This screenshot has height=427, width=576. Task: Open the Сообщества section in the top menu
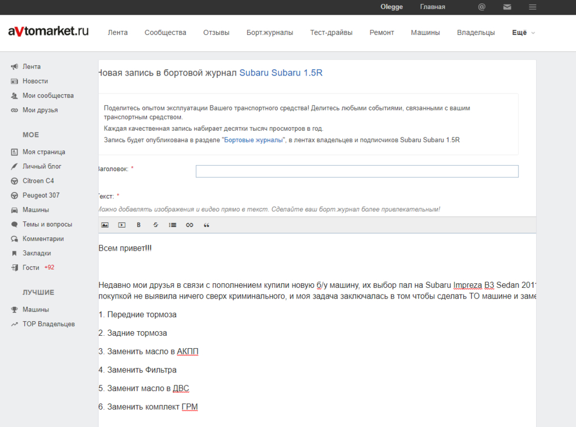pos(166,33)
